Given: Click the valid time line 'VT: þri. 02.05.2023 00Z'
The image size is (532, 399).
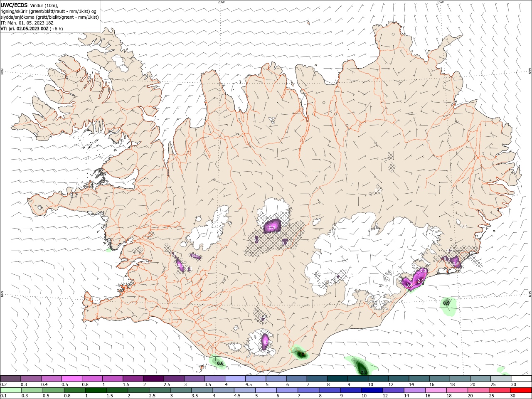Looking at the screenshot, I should [25, 29].
